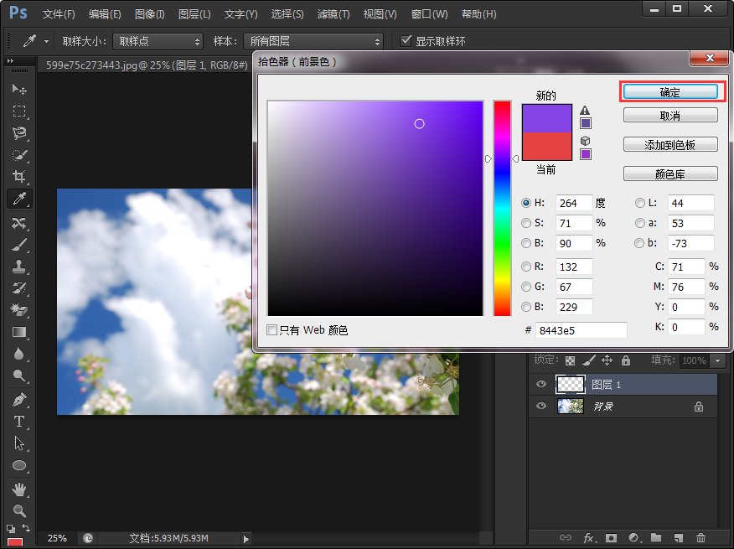The image size is (734, 549).
Task: Open the Add layer style (fx) menu
Action: pos(589,538)
